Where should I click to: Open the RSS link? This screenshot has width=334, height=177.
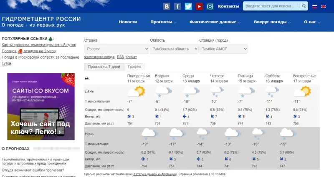tap(120, 57)
